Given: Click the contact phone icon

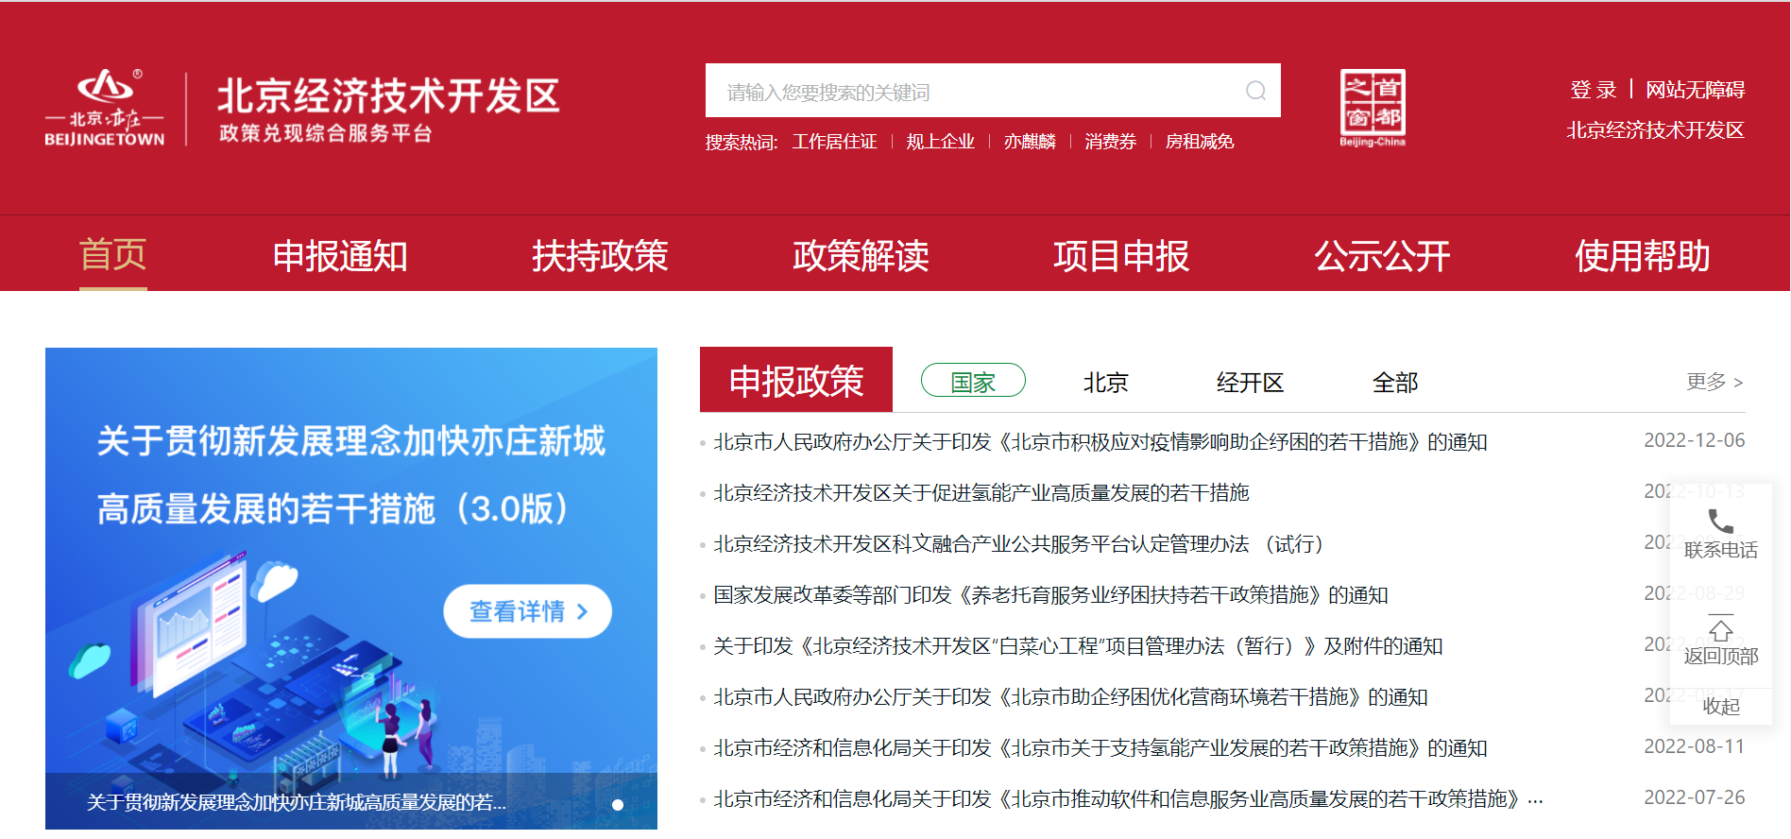Looking at the screenshot, I should click(1720, 522).
